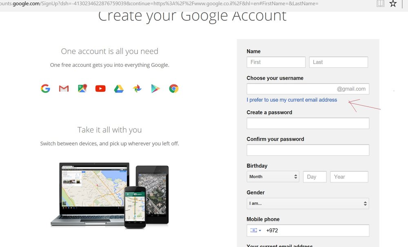Click the Google Maps icon
This screenshot has height=247, width=408.
pos(82,88)
